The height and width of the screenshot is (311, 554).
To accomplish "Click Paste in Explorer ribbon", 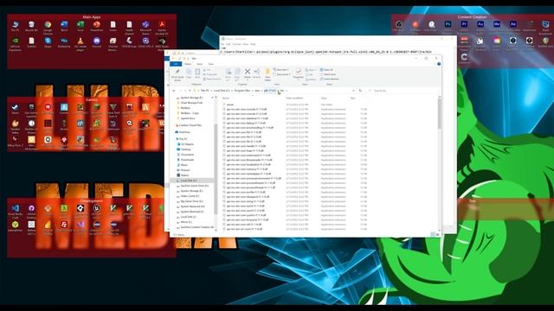I will 197,73.
